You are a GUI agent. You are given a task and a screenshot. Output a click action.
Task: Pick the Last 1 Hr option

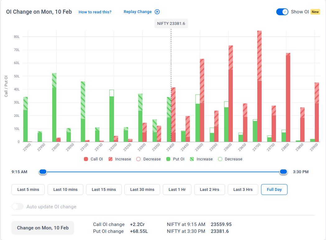177,189
